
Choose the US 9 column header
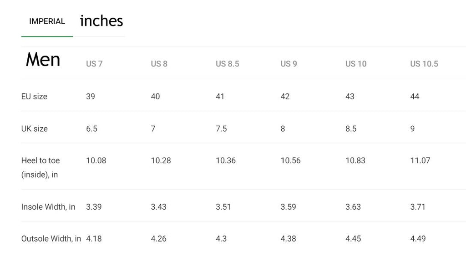pyautogui.click(x=289, y=64)
